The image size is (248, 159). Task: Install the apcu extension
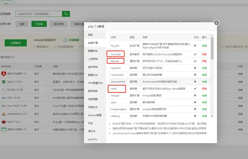(x=204, y=102)
